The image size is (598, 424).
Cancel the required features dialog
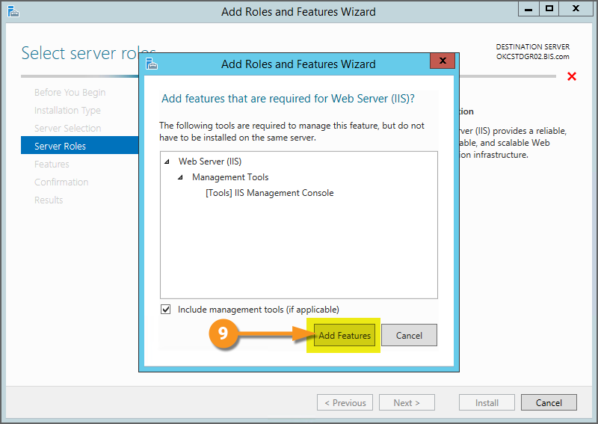click(x=409, y=336)
